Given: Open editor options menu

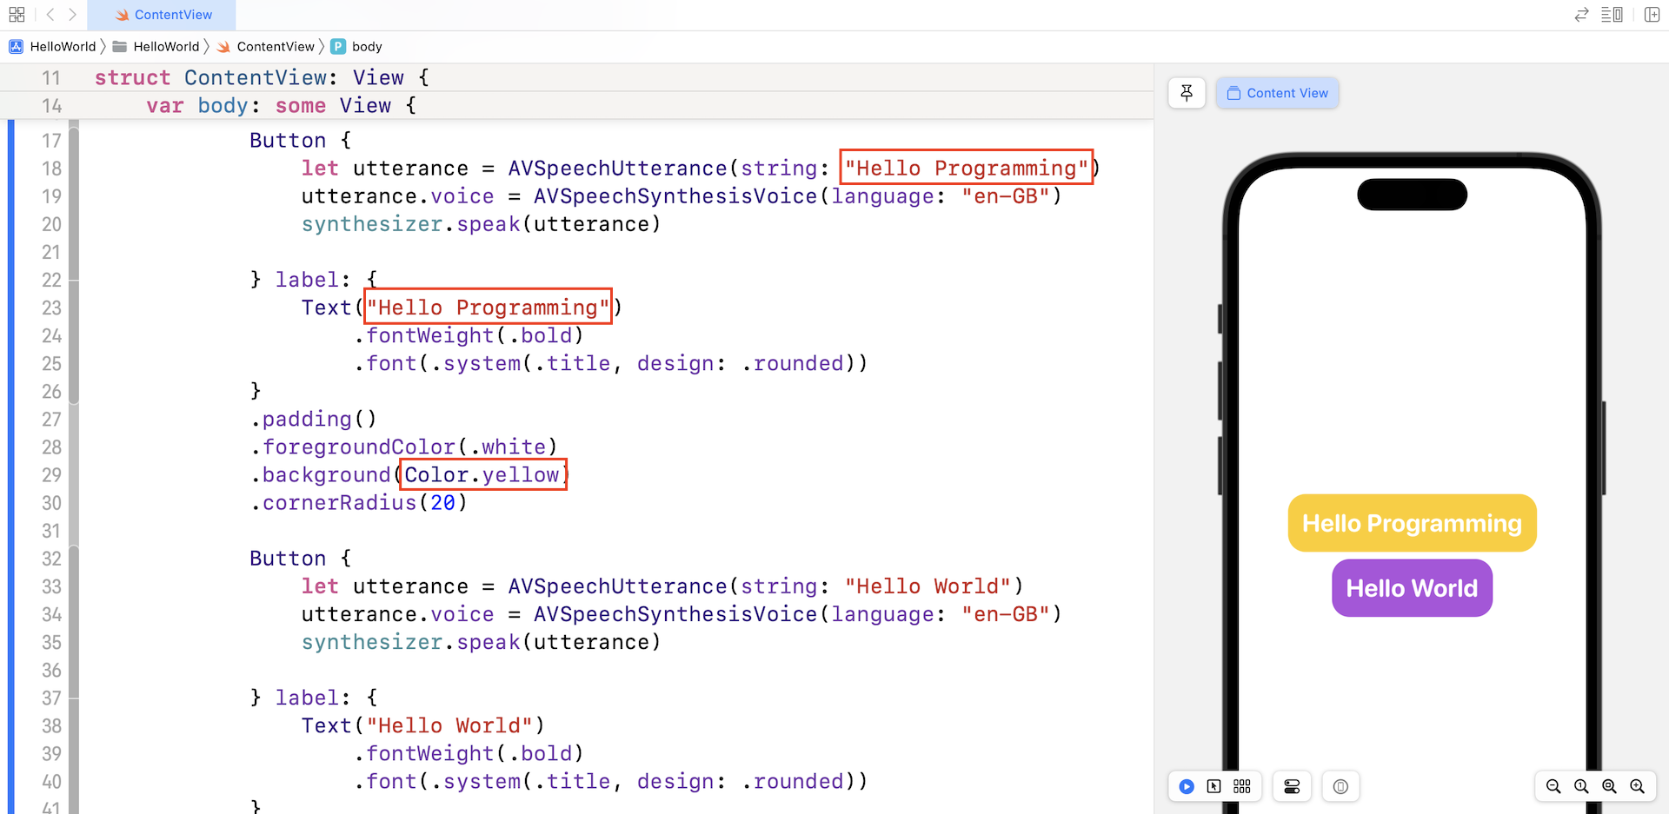Looking at the screenshot, I should point(1612,15).
